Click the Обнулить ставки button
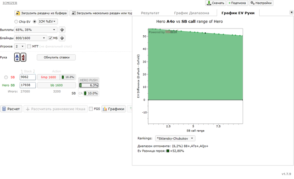Image resolution: width=294 pixels, height=179 pixels. [x=56, y=58]
